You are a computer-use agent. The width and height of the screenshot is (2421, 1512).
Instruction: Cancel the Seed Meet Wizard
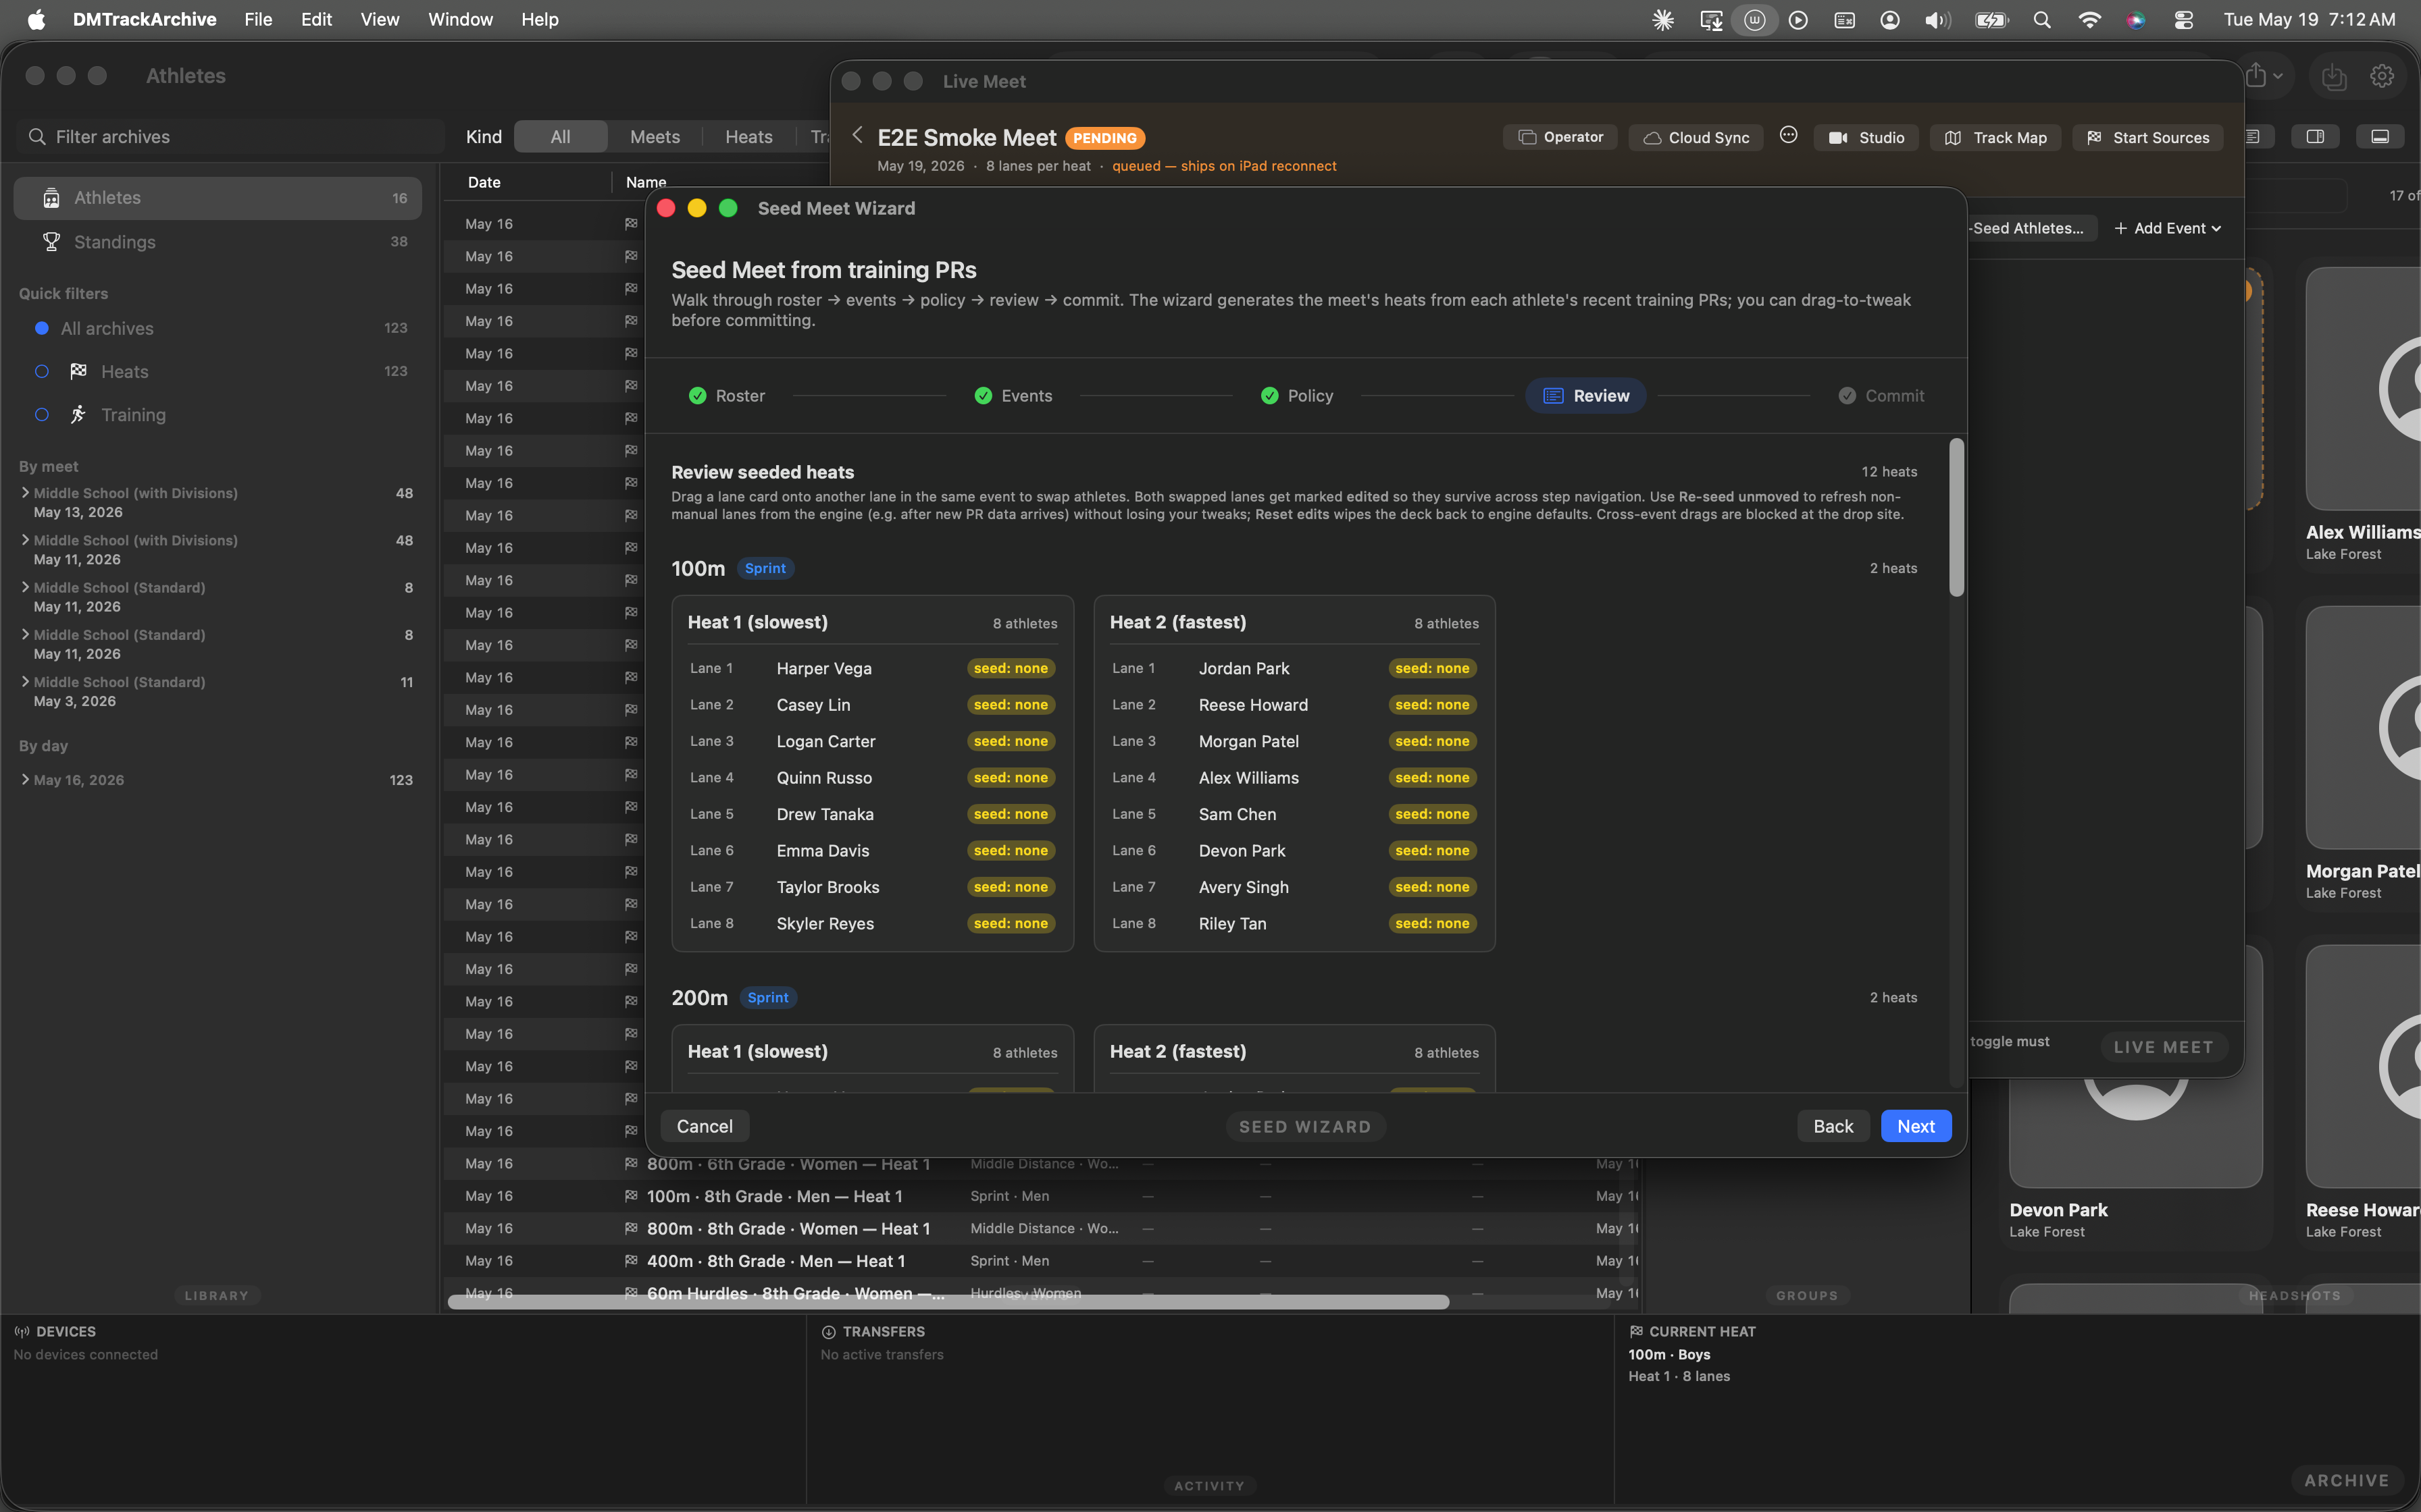(705, 1126)
